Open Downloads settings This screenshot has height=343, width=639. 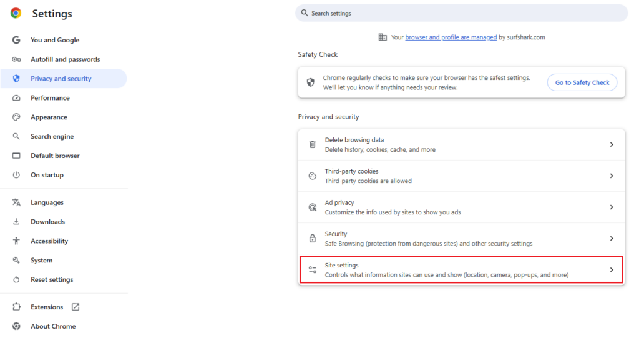pos(64,221)
